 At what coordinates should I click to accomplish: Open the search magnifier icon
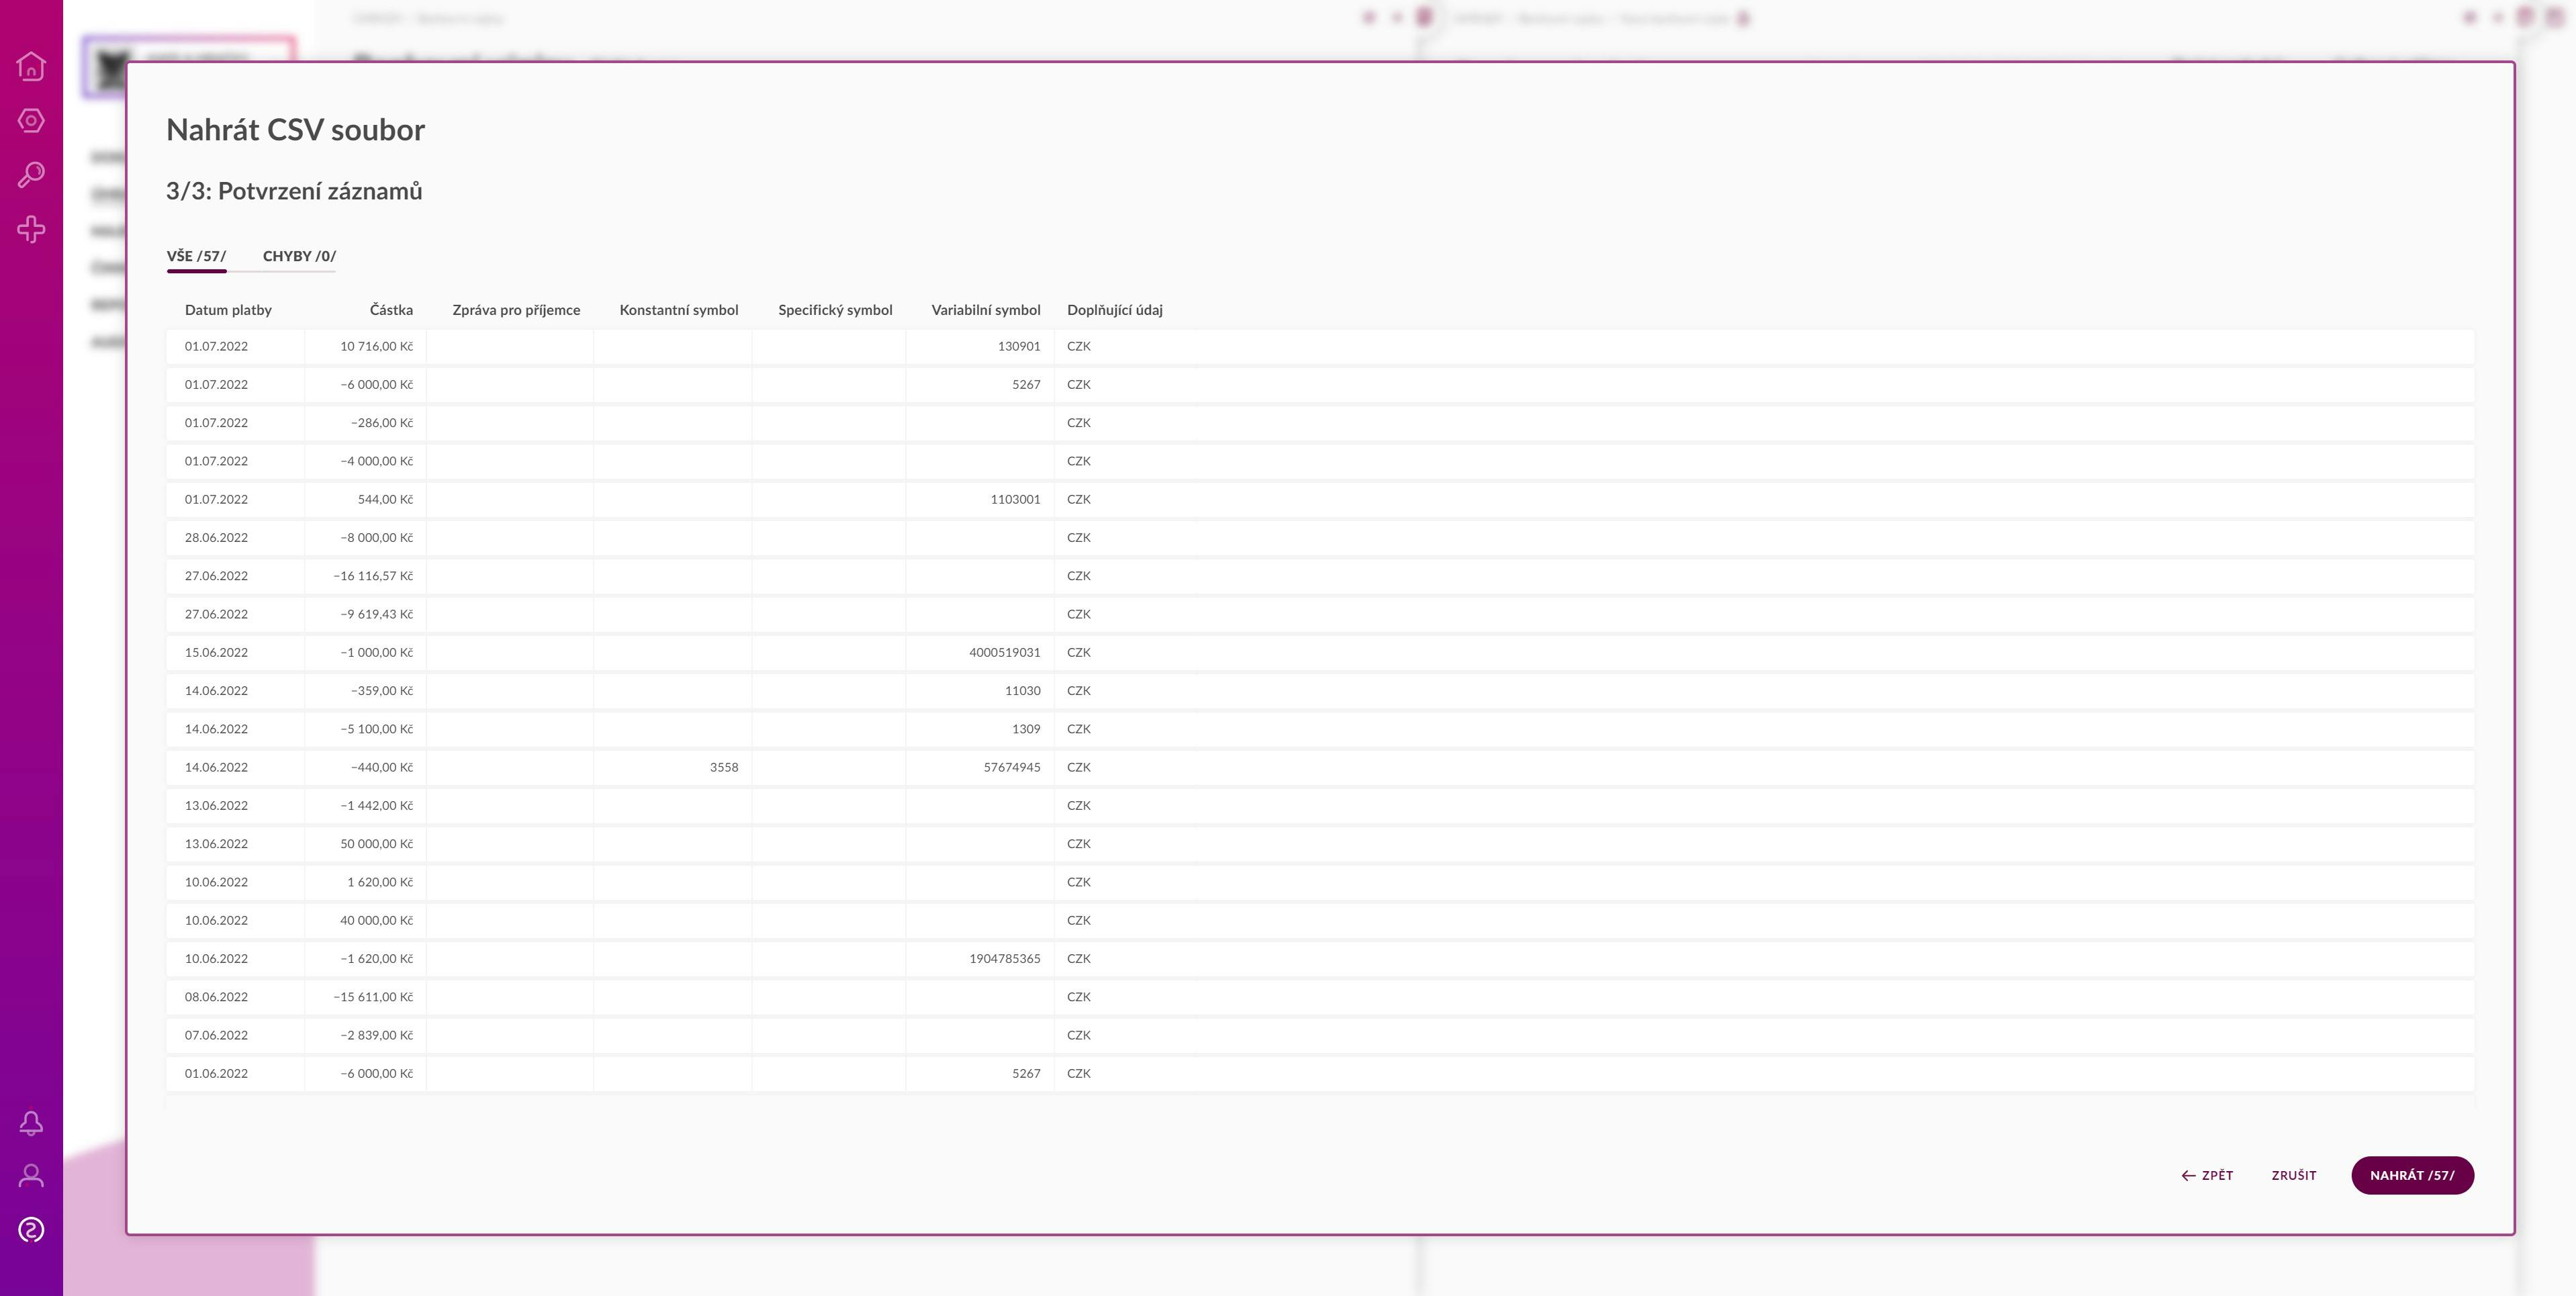click(31, 175)
